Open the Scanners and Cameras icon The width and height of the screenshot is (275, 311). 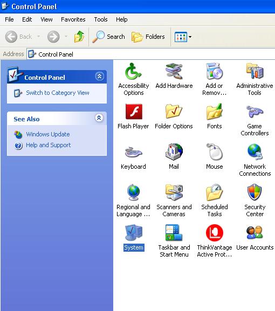(x=174, y=192)
